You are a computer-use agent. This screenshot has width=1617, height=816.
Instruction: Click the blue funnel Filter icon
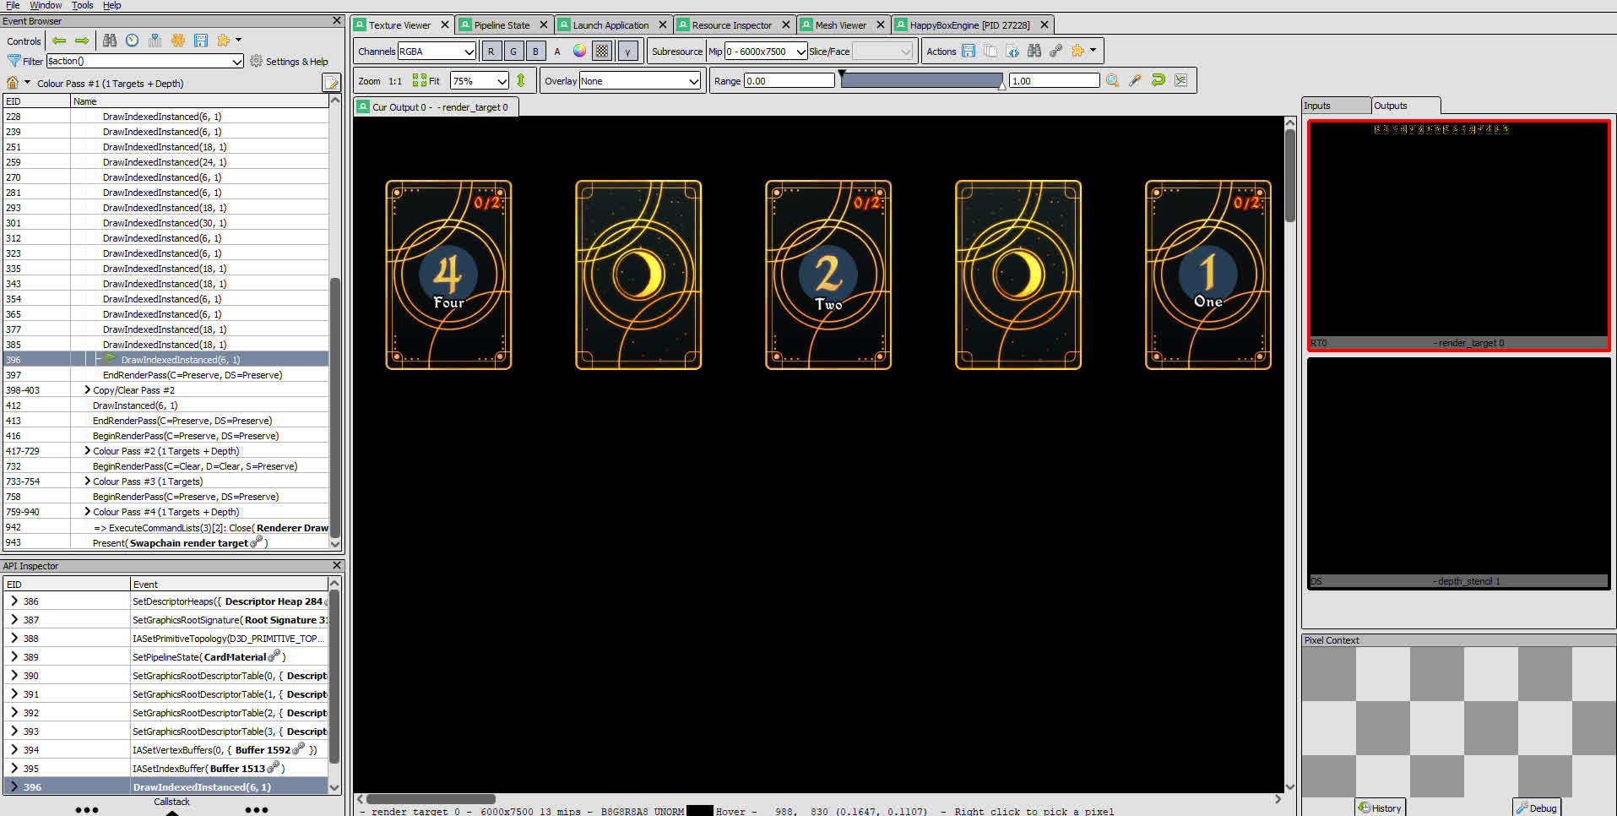pos(14,61)
